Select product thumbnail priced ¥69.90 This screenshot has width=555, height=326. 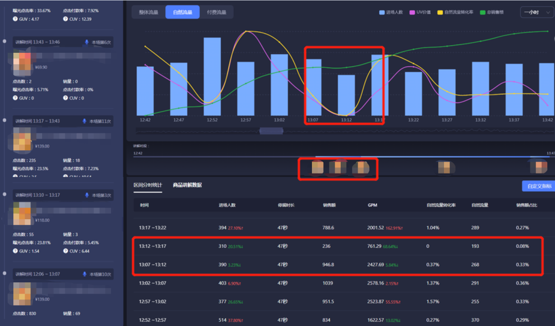tap(23, 61)
